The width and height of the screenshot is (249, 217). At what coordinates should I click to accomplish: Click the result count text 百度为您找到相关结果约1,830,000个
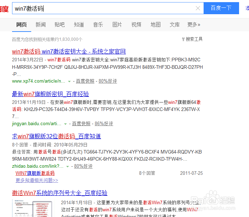pyautogui.click(x=47, y=39)
